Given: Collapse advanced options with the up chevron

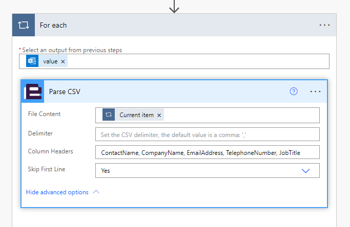Looking at the screenshot, I should pyautogui.click(x=96, y=192).
